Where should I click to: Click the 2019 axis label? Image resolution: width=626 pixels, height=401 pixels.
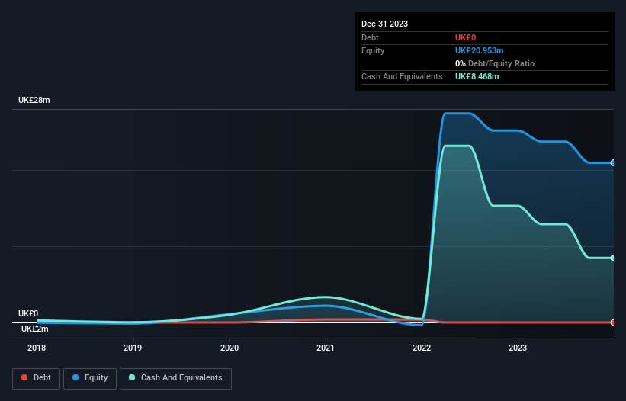pyautogui.click(x=133, y=348)
